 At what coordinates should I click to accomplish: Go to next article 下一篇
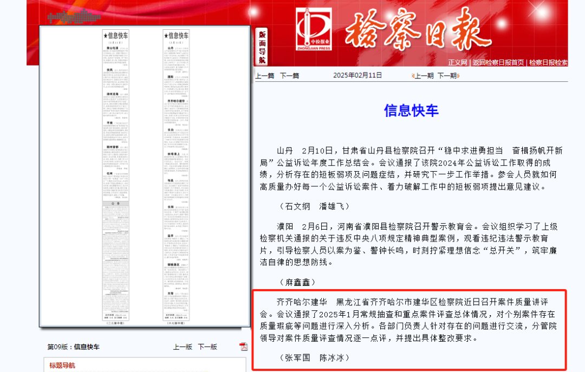(289, 76)
